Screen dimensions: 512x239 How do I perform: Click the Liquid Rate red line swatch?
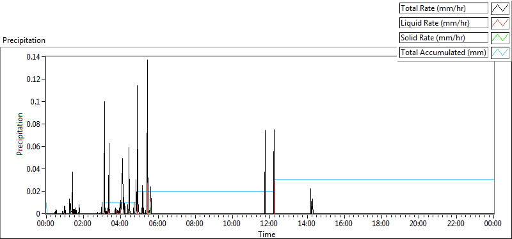pyautogui.click(x=500, y=23)
